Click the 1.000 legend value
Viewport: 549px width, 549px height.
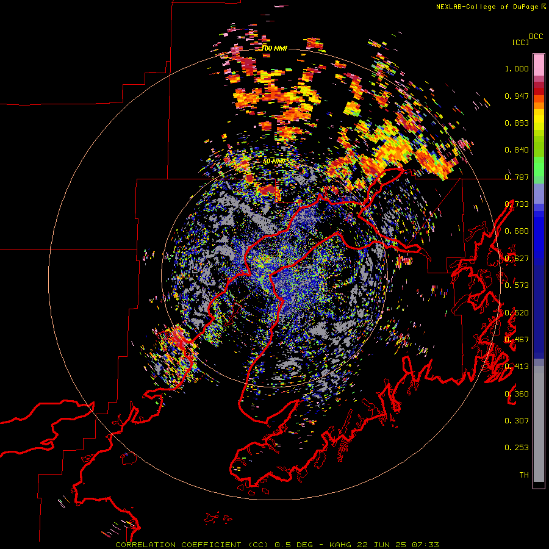[517, 68]
